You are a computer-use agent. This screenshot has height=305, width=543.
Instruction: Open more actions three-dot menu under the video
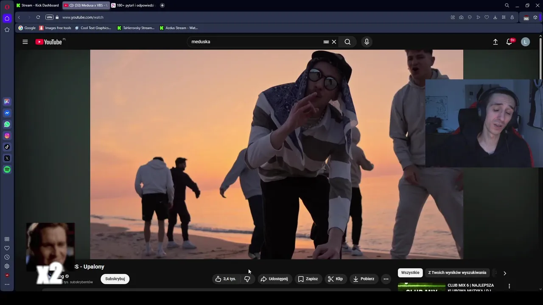coord(386,279)
